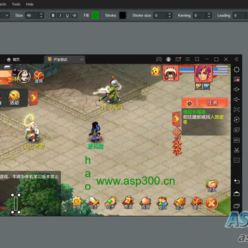
Task: Open the black Stroke color swatch
Action: [x=122, y=15]
